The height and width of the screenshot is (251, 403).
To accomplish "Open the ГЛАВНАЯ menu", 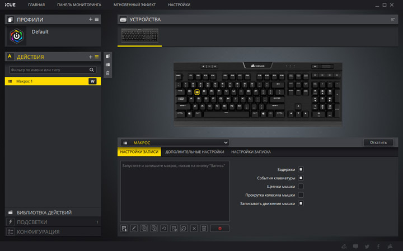I will (x=36, y=4).
